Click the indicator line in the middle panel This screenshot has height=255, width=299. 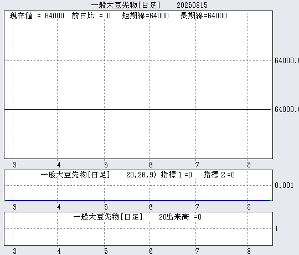tap(138, 201)
